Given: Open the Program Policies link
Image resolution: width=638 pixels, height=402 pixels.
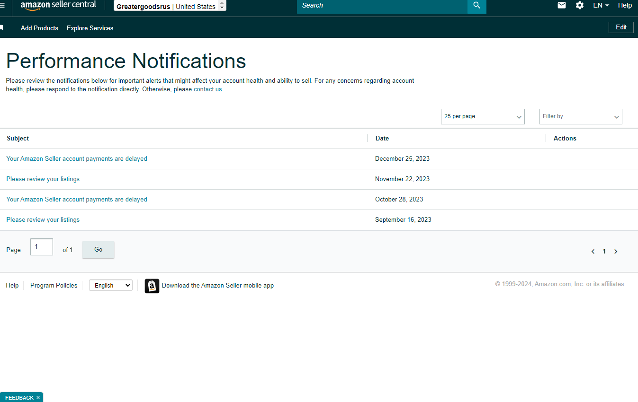Looking at the screenshot, I should pyautogui.click(x=54, y=286).
